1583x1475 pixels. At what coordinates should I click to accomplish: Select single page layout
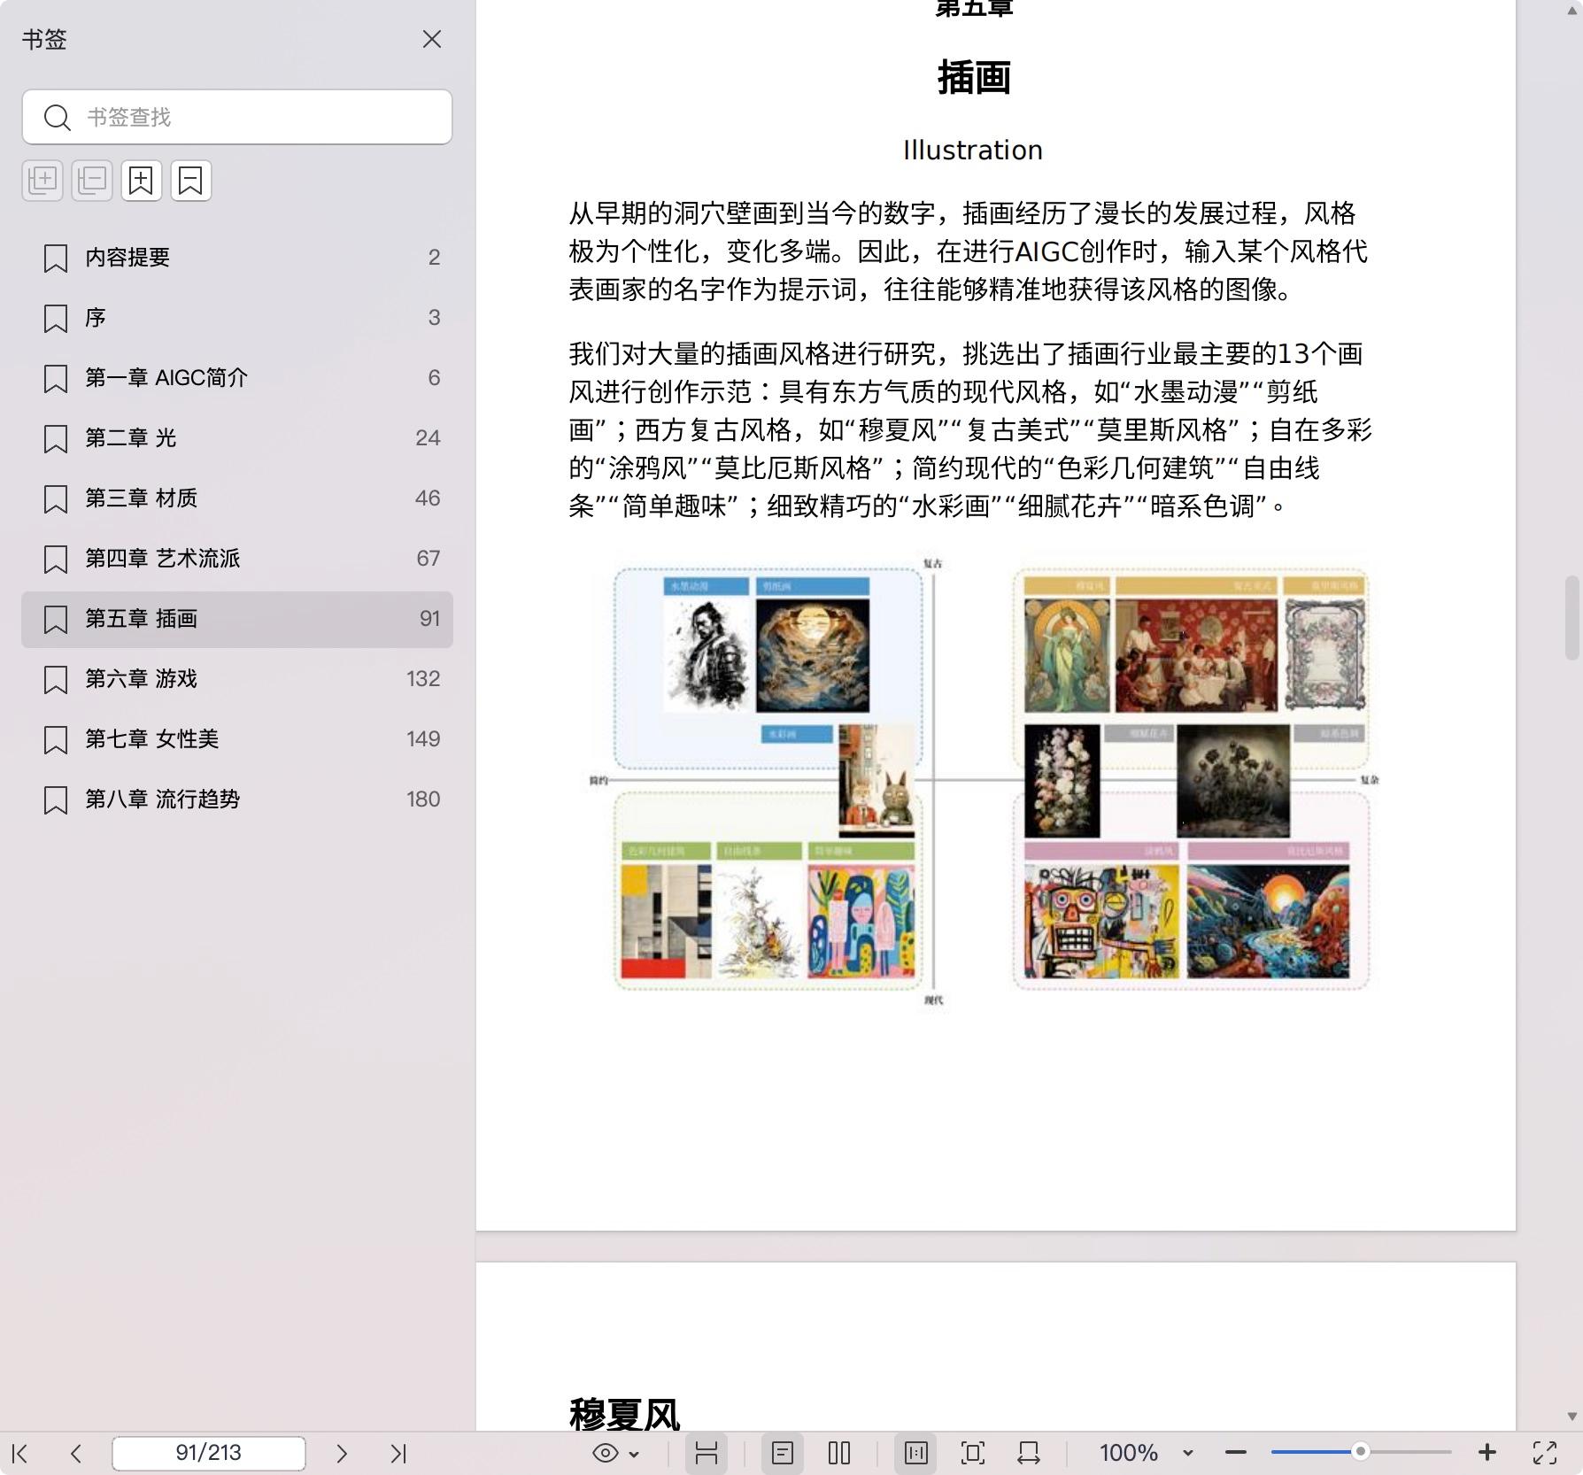(x=783, y=1453)
